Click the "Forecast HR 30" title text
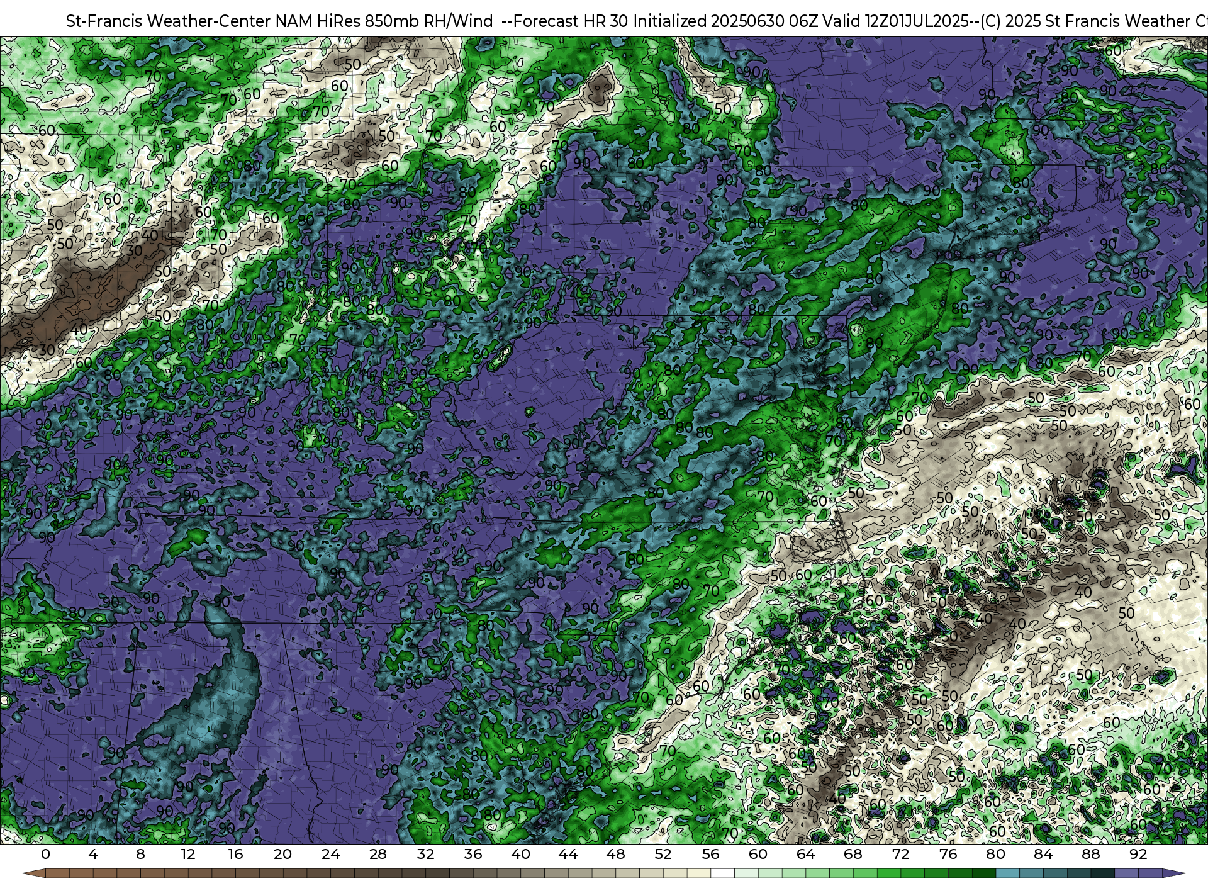This screenshot has width=1208, height=881. click(x=572, y=21)
